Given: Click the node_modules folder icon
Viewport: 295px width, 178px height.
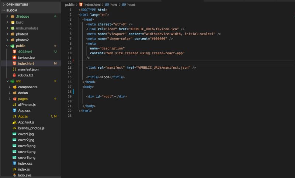Looking at the screenshot, I should pos(13,28).
